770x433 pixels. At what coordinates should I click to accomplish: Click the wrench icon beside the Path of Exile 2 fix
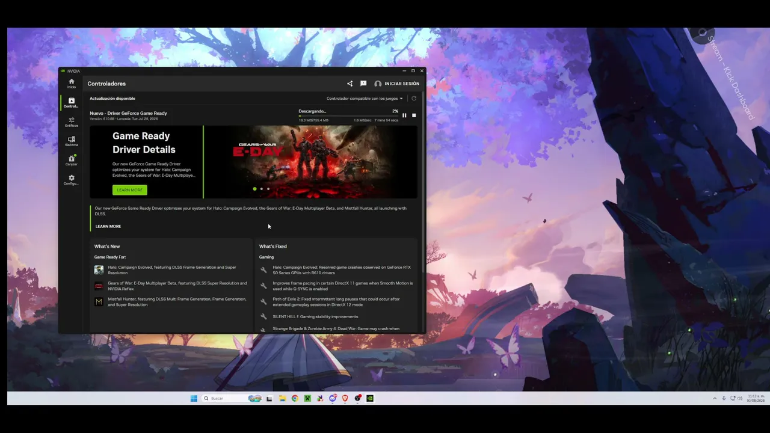(x=263, y=302)
